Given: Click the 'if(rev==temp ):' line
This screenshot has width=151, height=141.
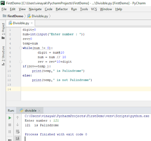Looking at the screenshot, I should pos(37,66).
